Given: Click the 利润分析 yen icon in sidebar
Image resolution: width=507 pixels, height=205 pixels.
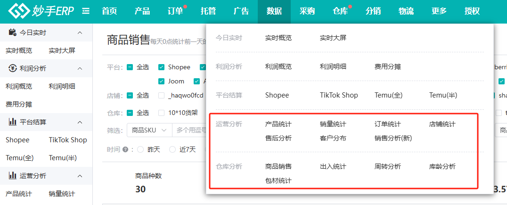Looking at the screenshot, I should click(13, 68).
